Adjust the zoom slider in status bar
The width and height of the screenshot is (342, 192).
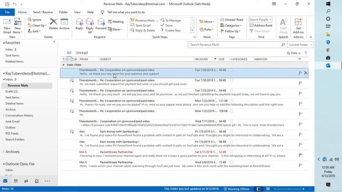[x=289, y=189]
